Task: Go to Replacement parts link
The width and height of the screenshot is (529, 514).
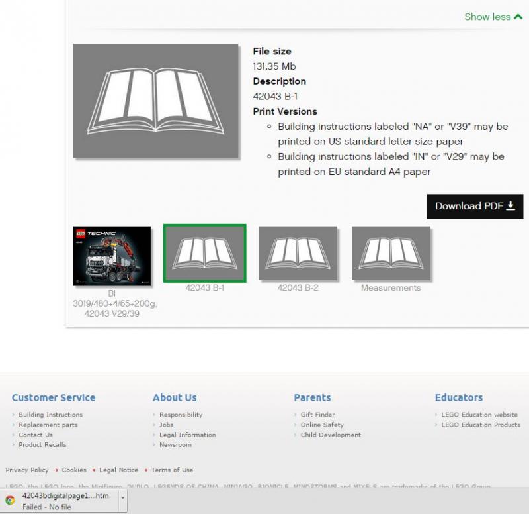Action: (x=48, y=425)
